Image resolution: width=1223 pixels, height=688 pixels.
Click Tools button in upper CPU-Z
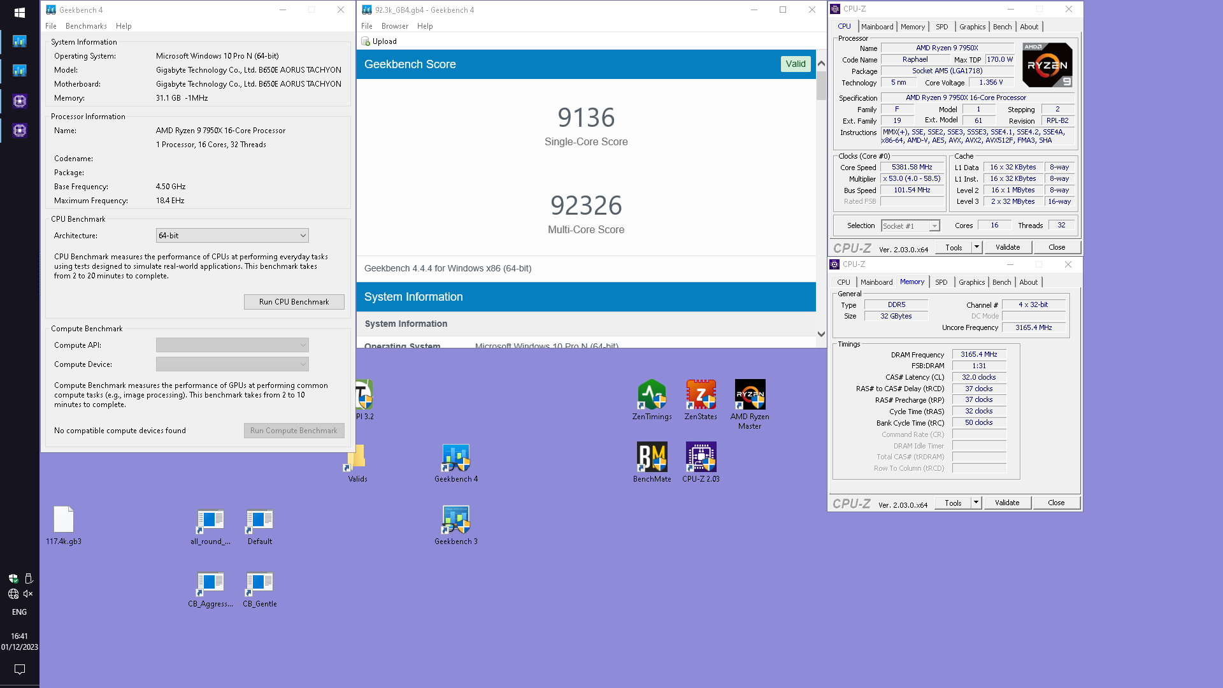pyautogui.click(x=954, y=247)
